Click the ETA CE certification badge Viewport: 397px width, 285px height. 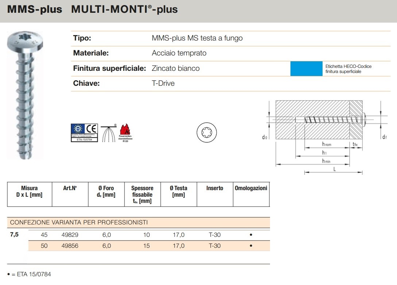point(84,132)
